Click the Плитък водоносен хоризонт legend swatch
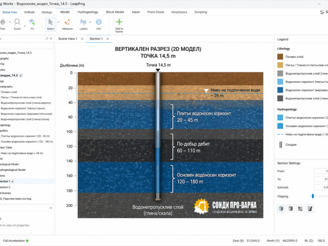 point(280,118)
